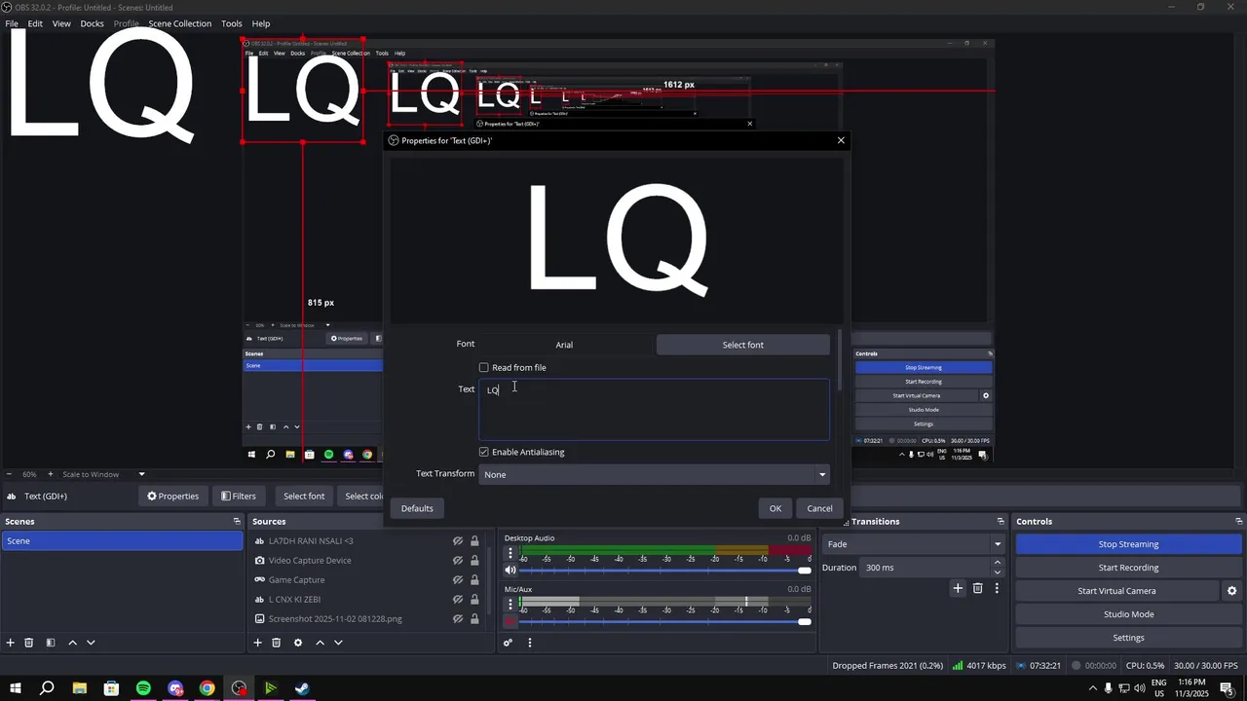Open the File menu
Viewport: 1247px width, 701px height.
(12, 23)
